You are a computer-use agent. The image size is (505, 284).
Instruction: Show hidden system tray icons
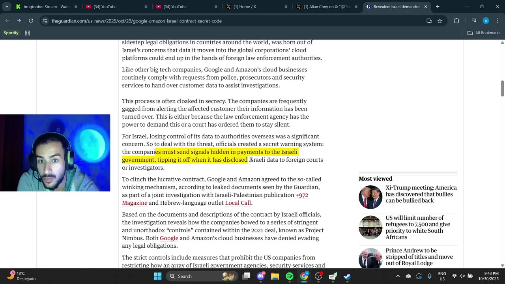coord(398,276)
